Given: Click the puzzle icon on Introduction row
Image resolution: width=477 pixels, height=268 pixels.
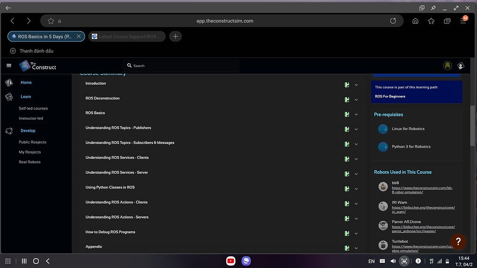Looking at the screenshot, I should coord(347,85).
